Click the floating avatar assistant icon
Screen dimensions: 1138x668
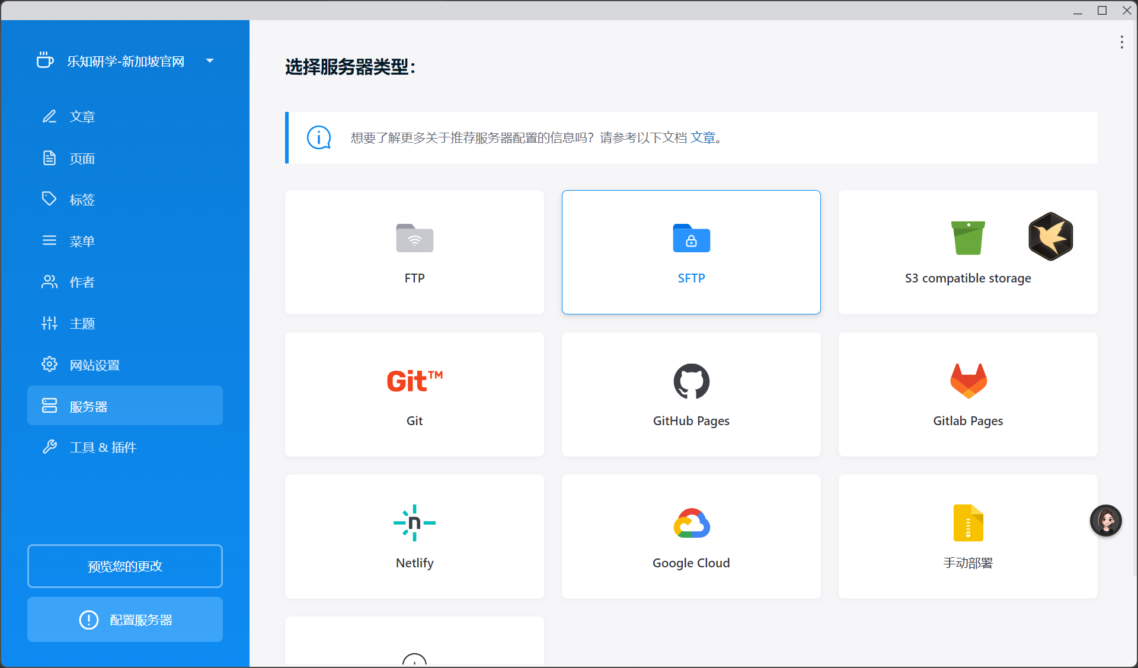tap(1105, 521)
